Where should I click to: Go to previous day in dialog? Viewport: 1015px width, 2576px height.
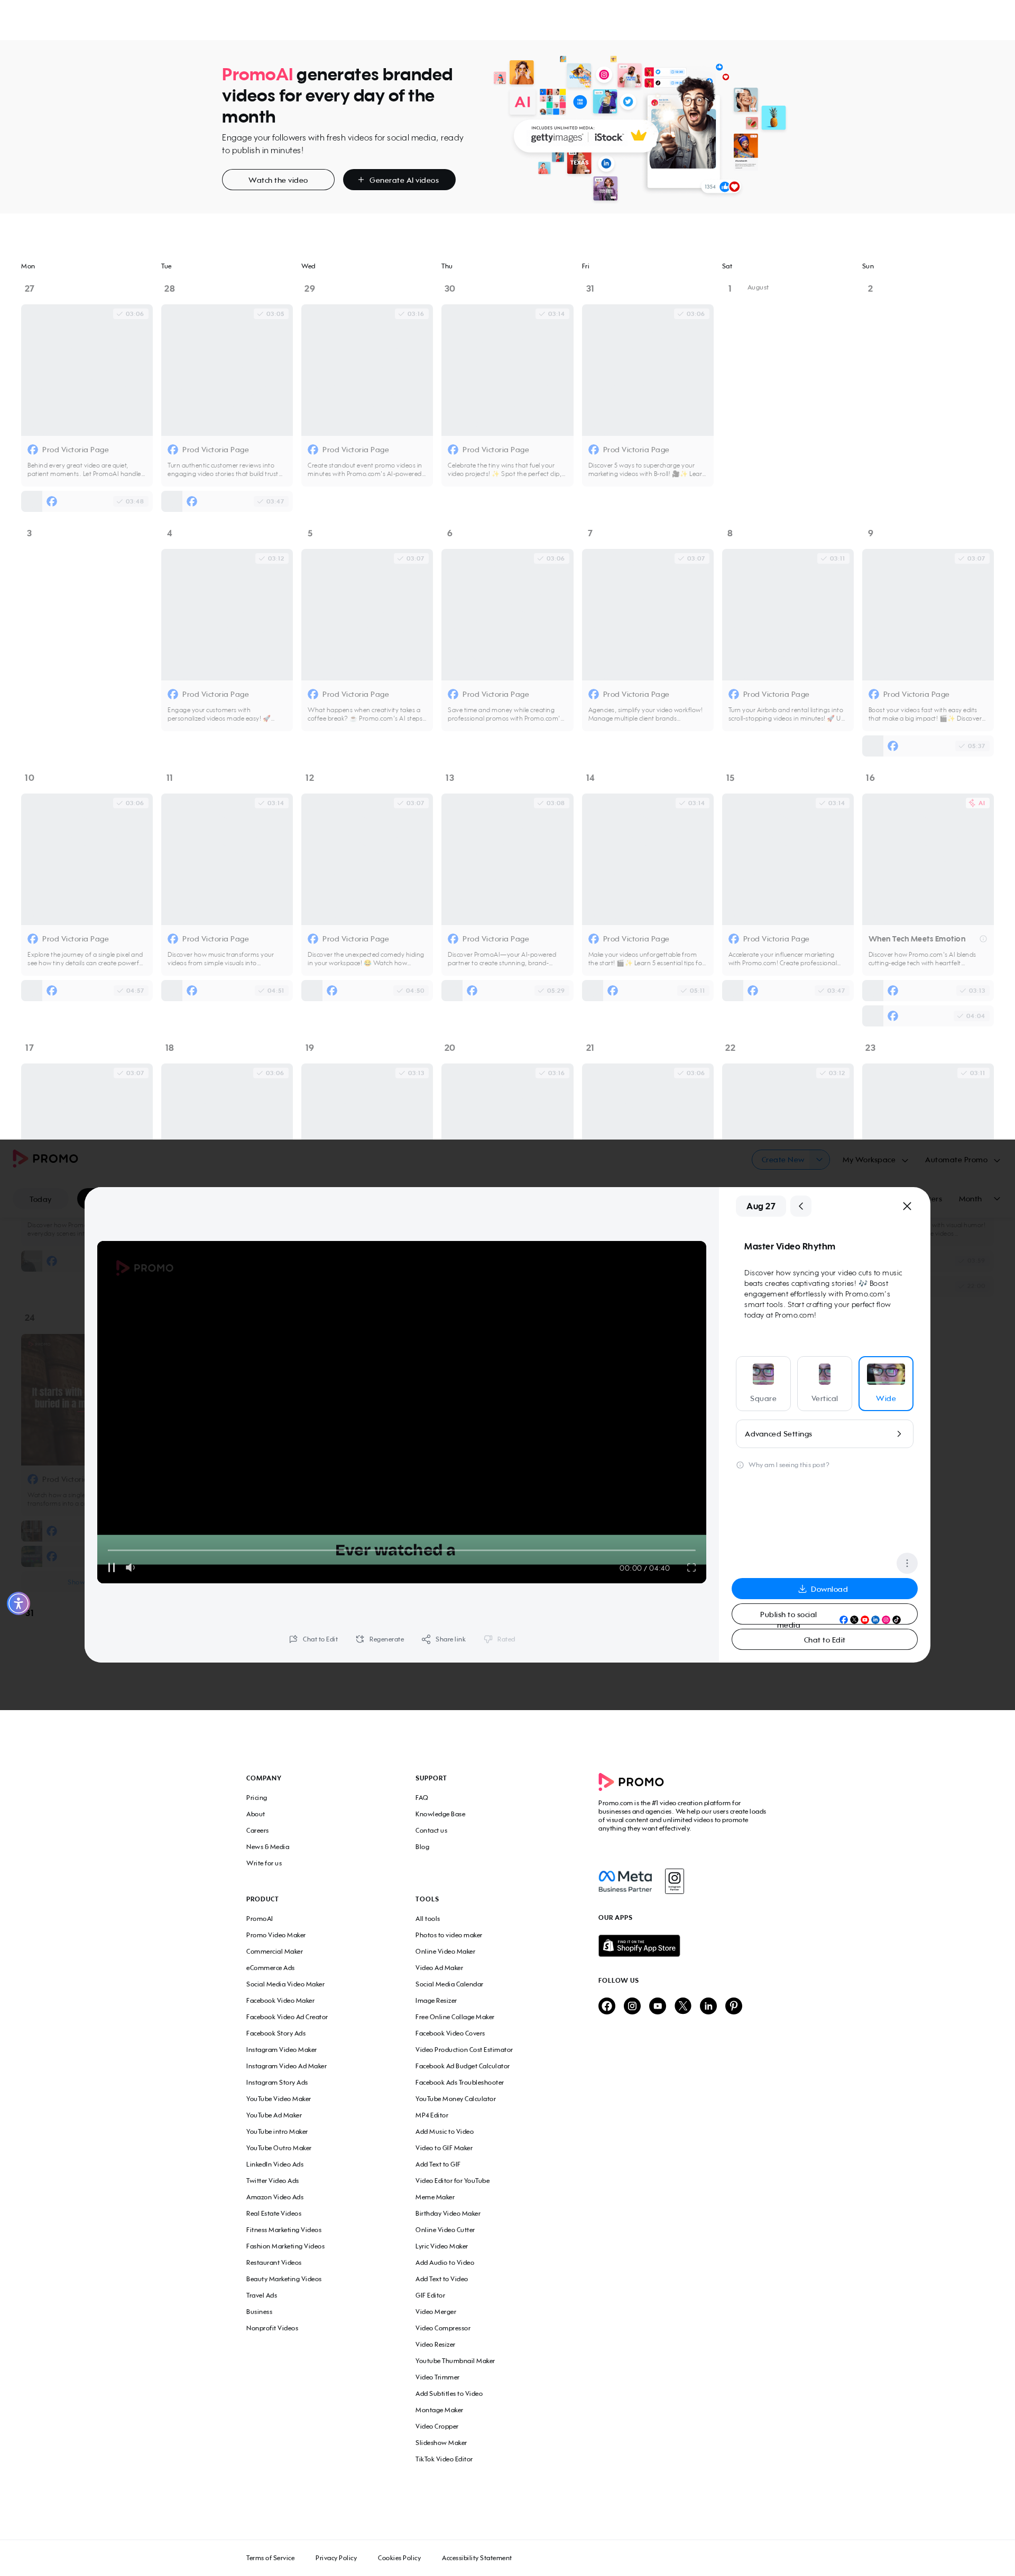tap(801, 1206)
